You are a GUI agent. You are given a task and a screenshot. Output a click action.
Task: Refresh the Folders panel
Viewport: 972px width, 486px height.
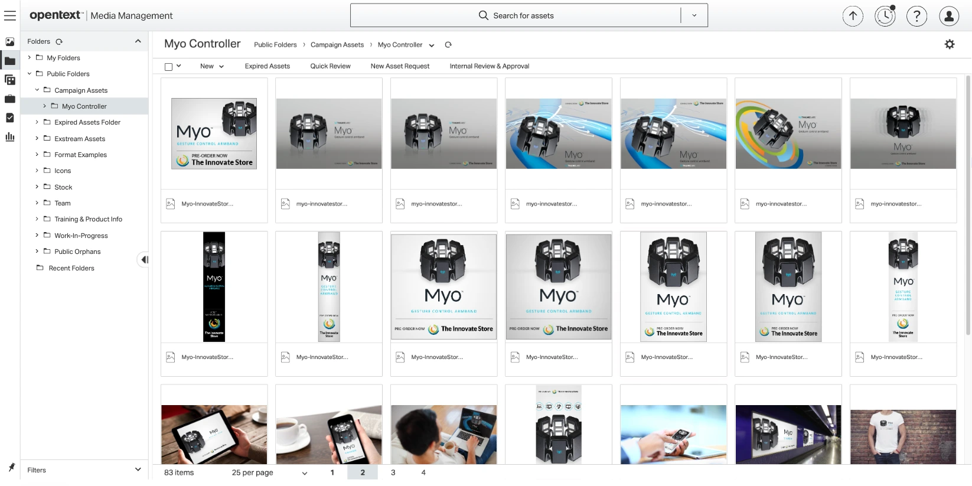pyautogui.click(x=59, y=41)
